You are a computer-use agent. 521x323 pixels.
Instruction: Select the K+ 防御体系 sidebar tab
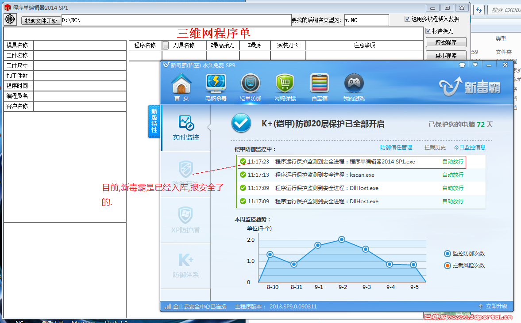click(186, 266)
